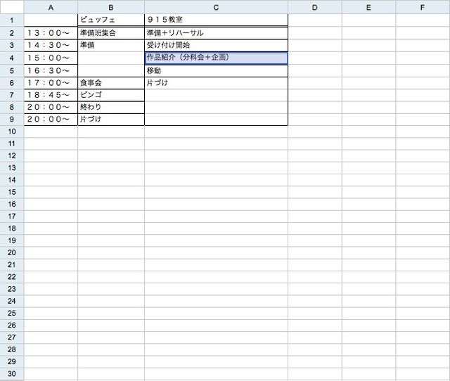Click row 10 header
The width and height of the screenshot is (450, 381).
click(x=12, y=131)
